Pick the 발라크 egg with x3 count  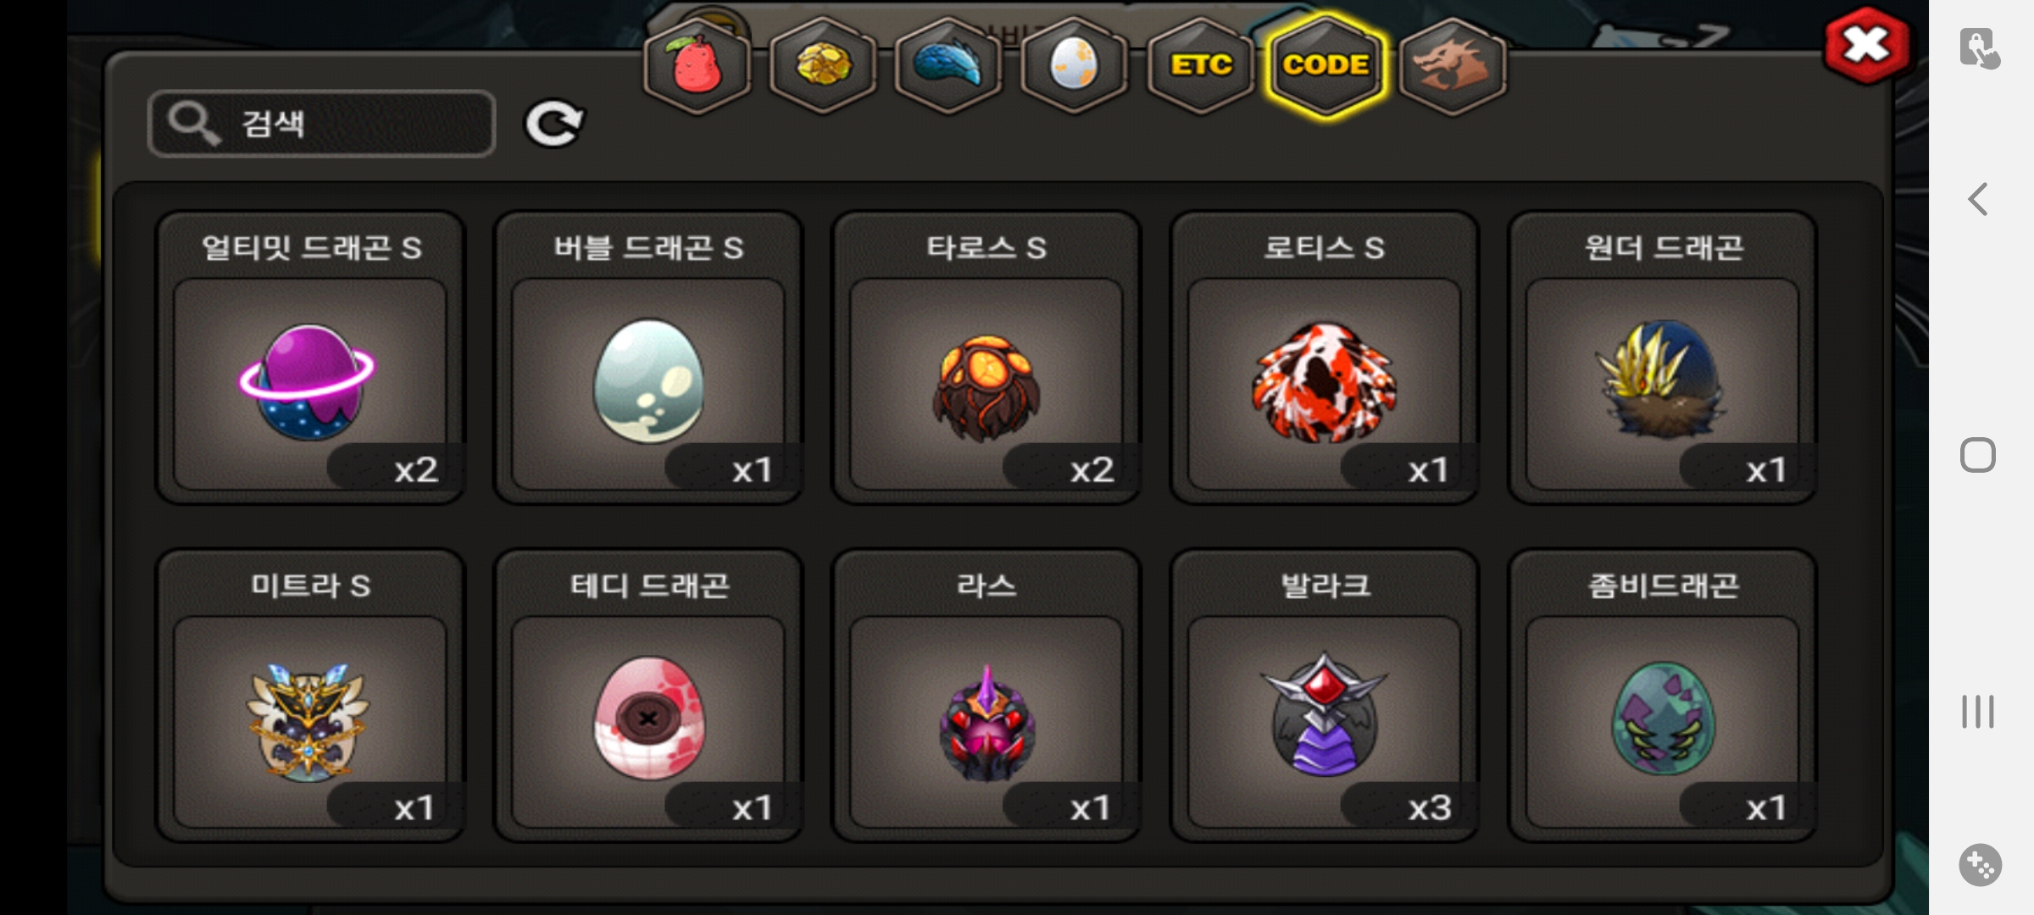[1325, 696]
